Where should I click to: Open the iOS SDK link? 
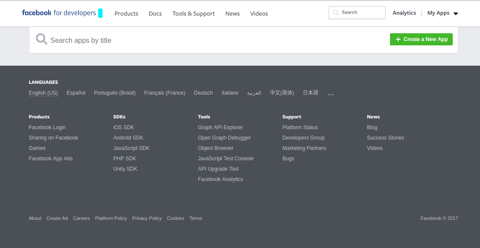(x=124, y=127)
